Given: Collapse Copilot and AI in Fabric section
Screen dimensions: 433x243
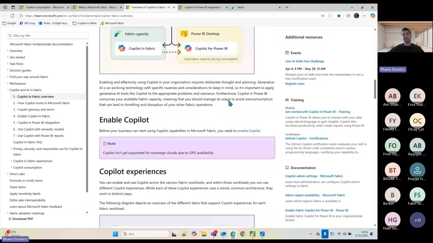Looking at the screenshot, I should tap(8, 90).
